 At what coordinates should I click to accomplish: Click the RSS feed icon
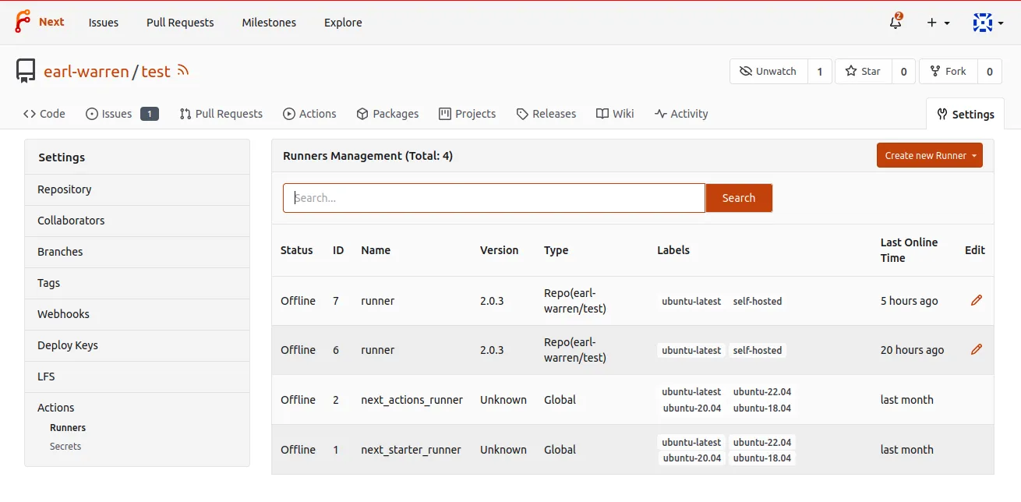click(x=183, y=71)
